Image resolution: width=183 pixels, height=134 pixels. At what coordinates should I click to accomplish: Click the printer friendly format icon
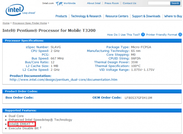coord(180,34)
